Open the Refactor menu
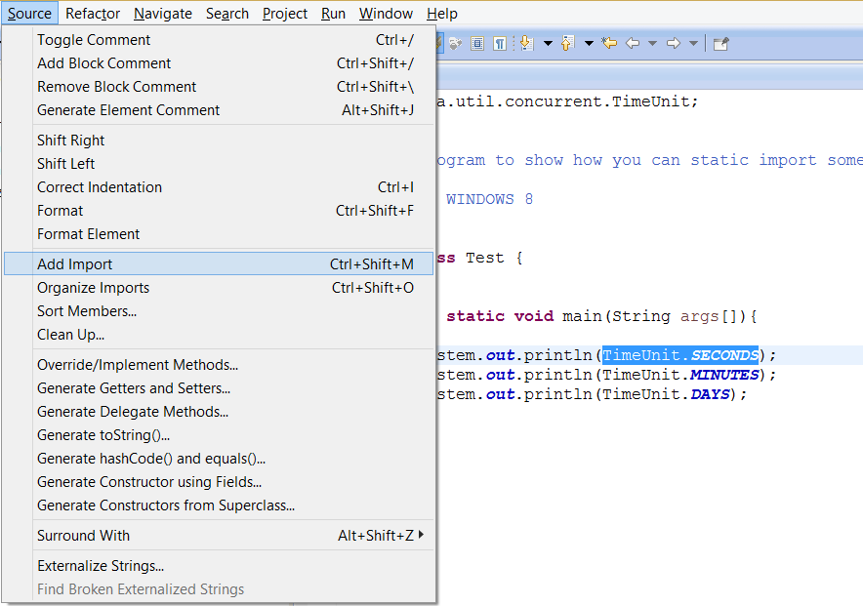This screenshot has height=606, width=863. click(93, 14)
